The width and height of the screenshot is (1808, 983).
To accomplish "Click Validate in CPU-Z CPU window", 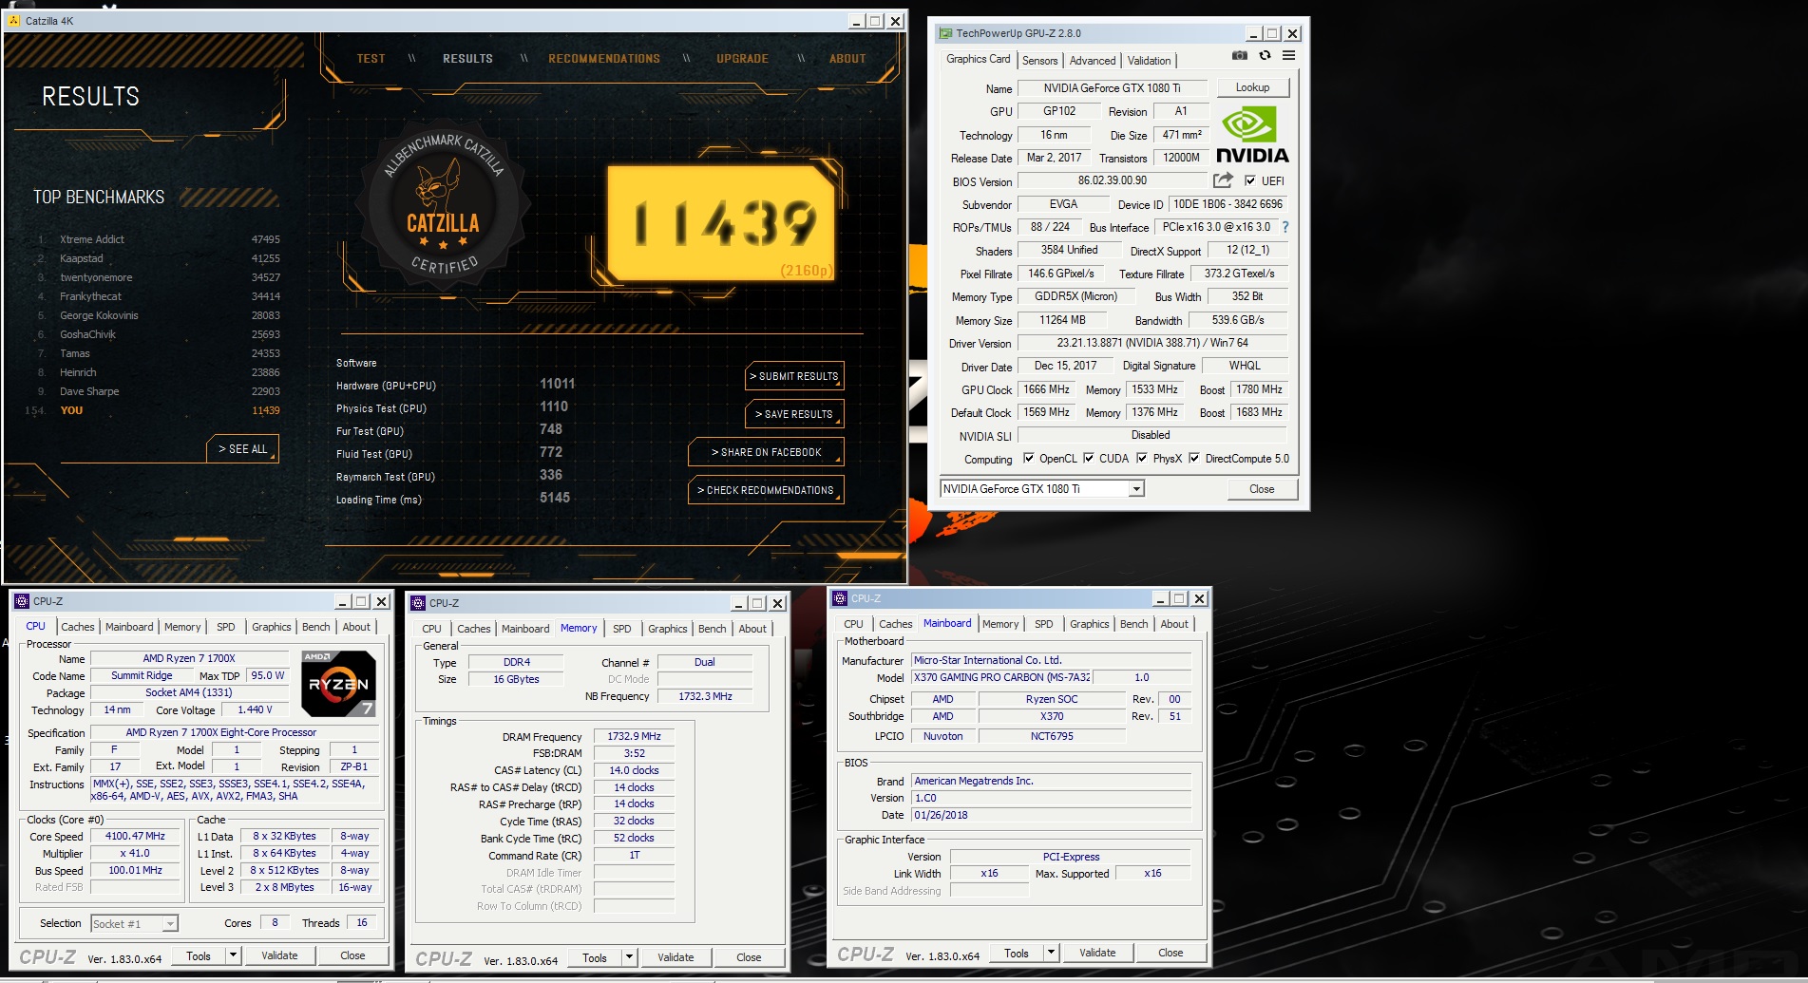I will (x=279, y=955).
